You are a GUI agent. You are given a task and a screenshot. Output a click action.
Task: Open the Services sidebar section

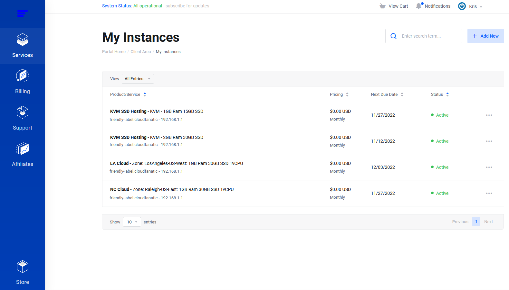(23, 46)
